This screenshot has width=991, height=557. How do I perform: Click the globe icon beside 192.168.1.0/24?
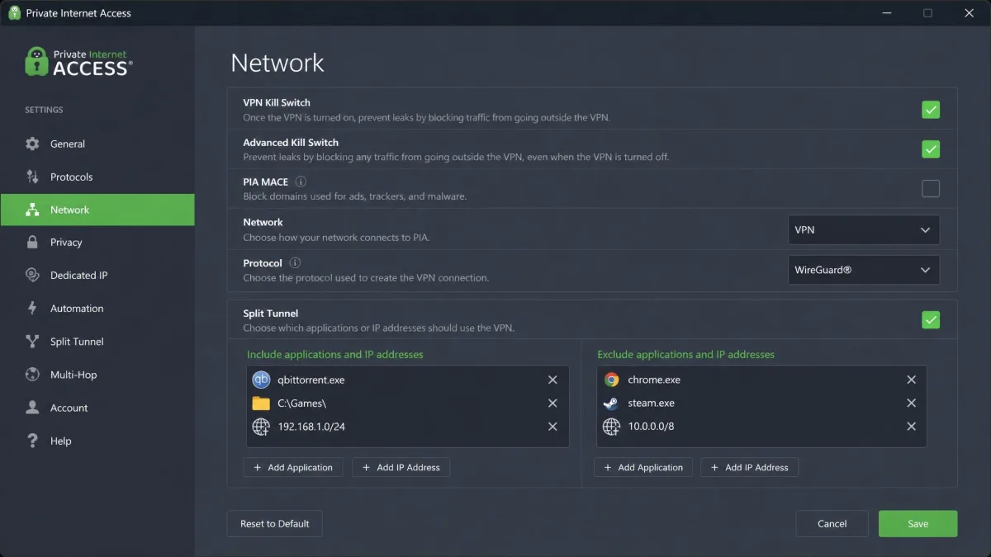[261, 427]
